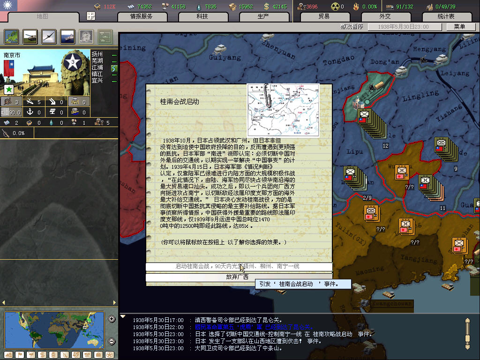This screenshot has width=480, height=360.
Task: Click the blue 国民革命军第五 log message
Action: (254, 327)
